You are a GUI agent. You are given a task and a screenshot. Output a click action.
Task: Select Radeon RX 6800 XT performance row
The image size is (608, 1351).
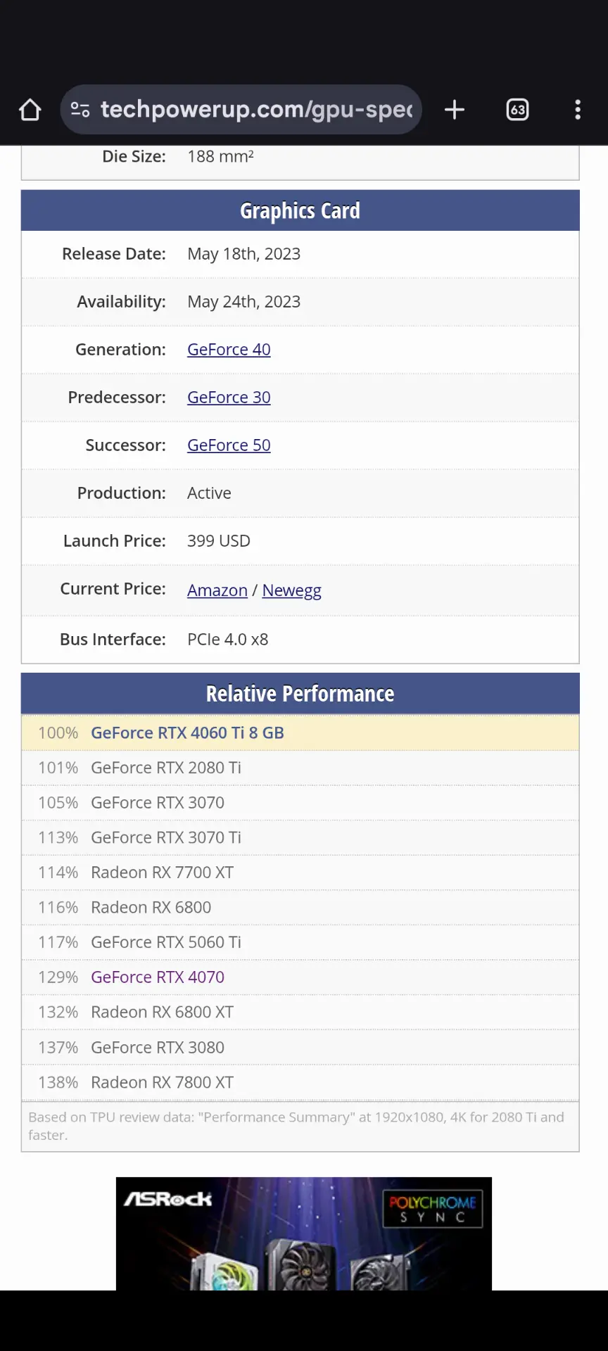click(300, 1013)
